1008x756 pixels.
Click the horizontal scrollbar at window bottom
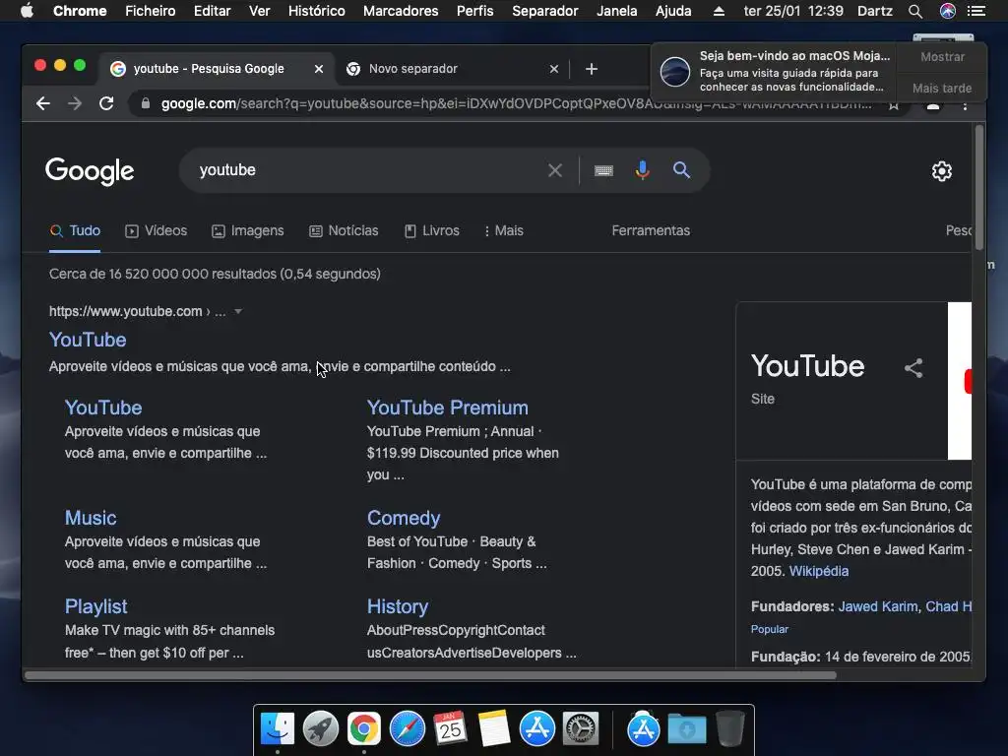(430, 675)
